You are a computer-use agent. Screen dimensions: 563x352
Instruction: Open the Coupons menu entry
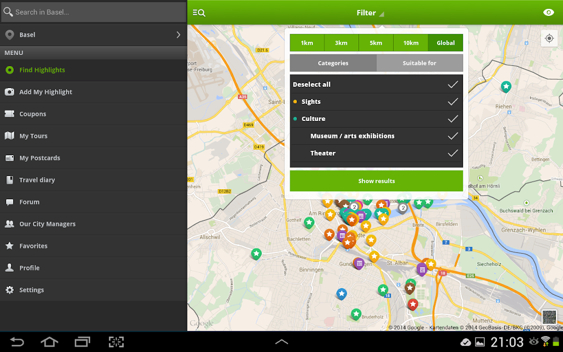pos(93,114)
